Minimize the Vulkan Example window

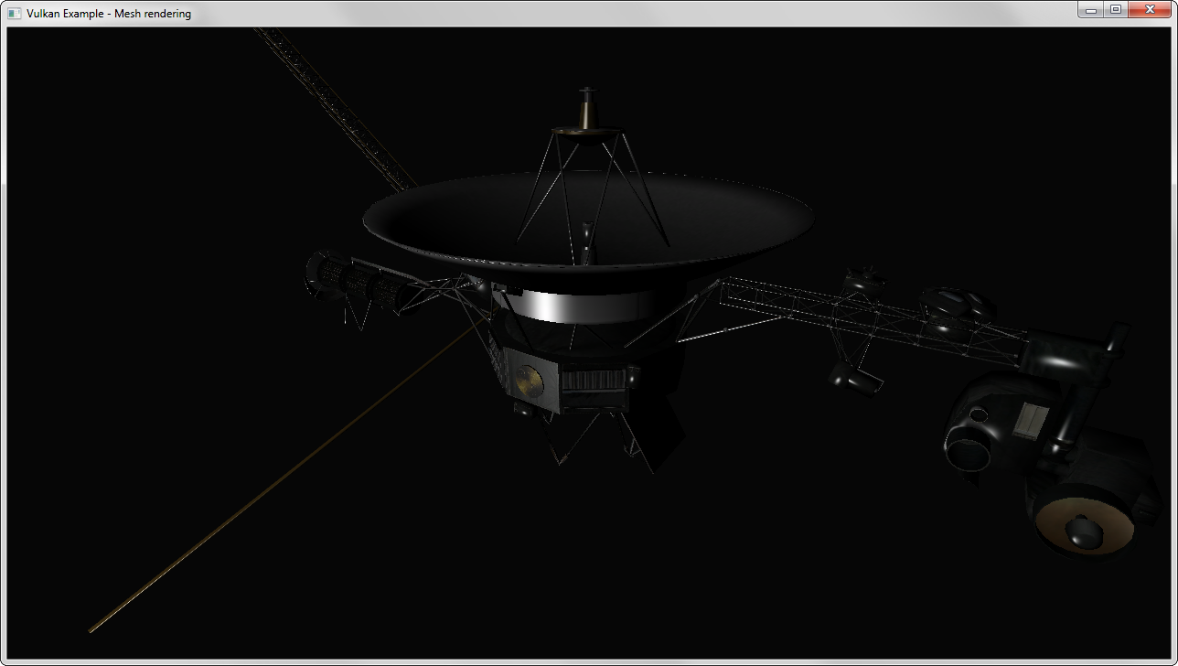pos(1090,10)
